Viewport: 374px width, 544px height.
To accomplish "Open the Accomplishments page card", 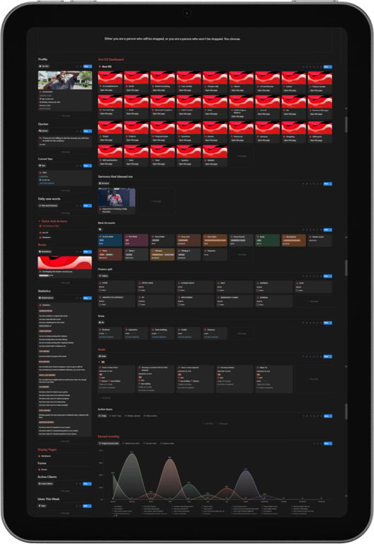I will pos(110,82).
